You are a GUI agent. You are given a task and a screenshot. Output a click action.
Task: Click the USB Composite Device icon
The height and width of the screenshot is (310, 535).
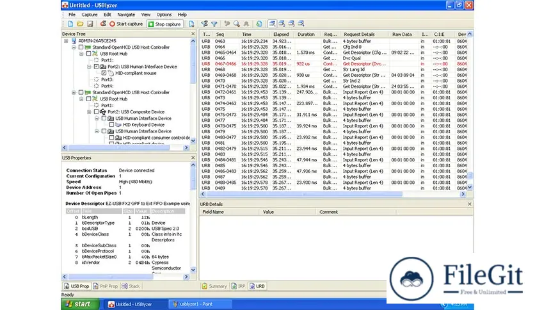pos(103,112)
